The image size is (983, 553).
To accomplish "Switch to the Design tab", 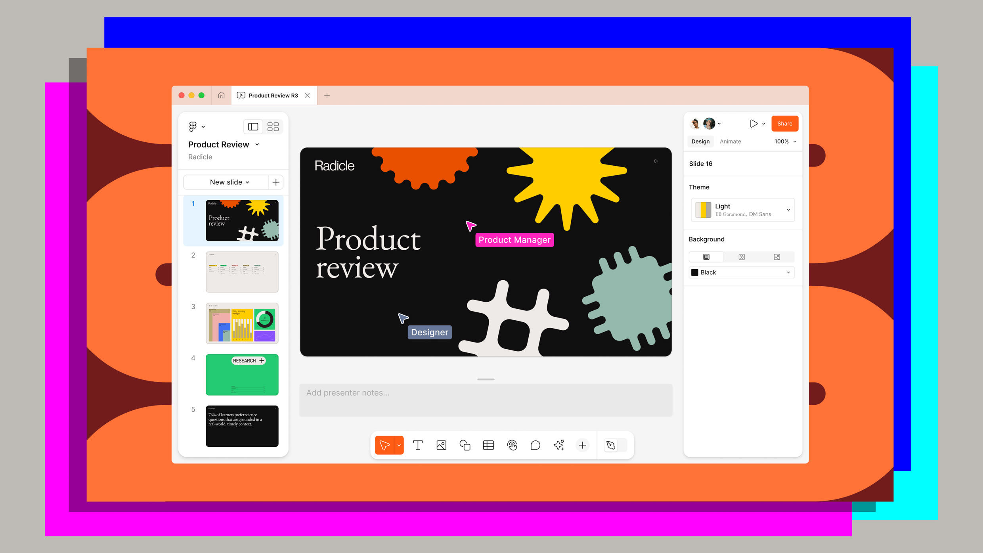I will [x=700, y=140].
